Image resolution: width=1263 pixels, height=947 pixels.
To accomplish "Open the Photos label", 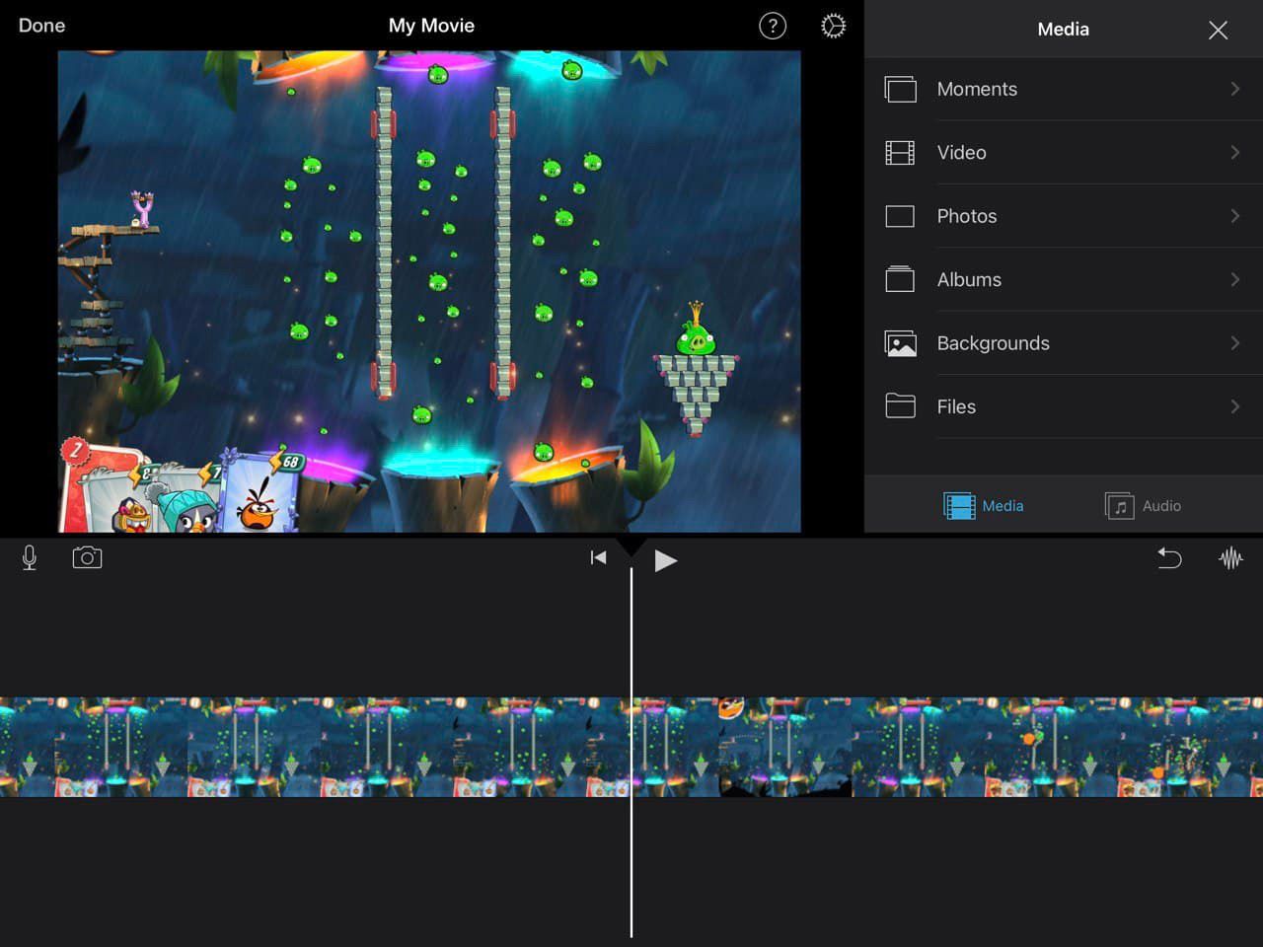I will tap(967, 216).
